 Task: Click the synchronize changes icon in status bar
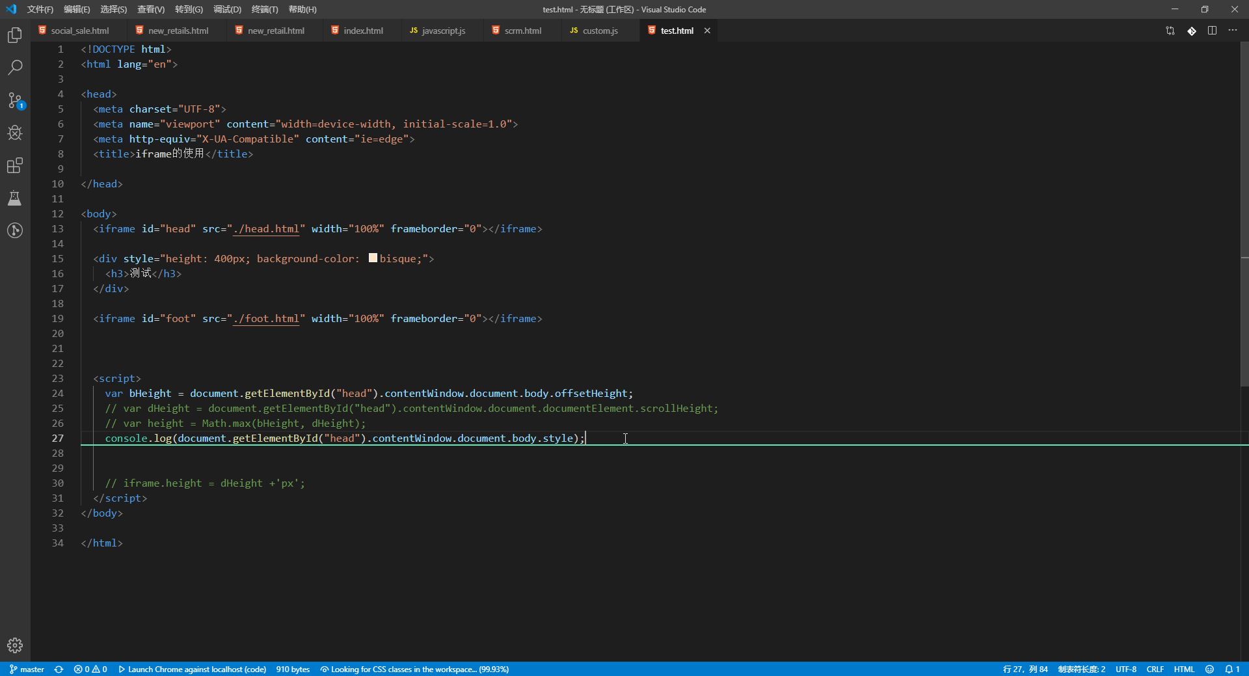[59, 669]
